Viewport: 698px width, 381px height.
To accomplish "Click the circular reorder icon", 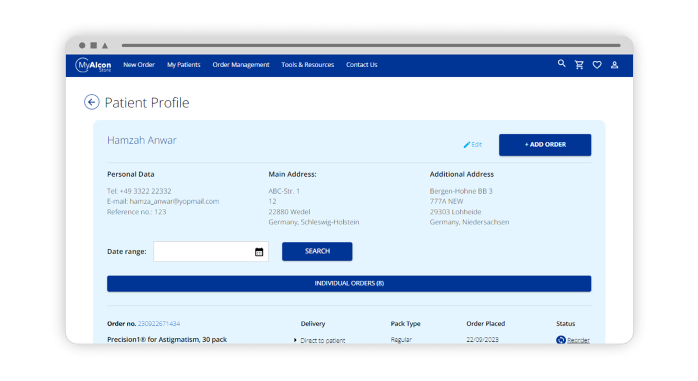I will pos(561,340).
